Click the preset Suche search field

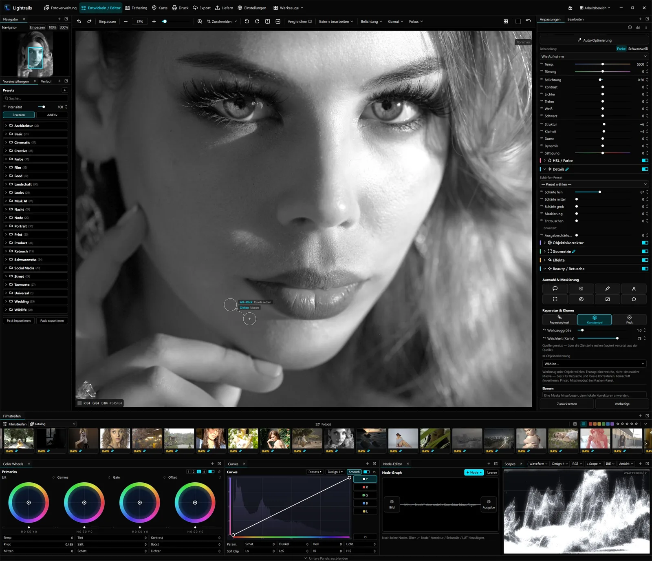[35, 98]
